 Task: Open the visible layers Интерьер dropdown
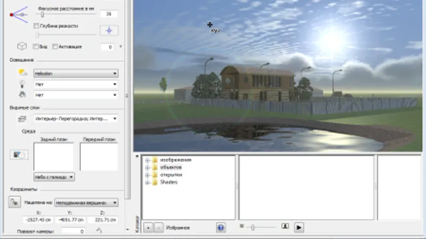tap(76, 118)
